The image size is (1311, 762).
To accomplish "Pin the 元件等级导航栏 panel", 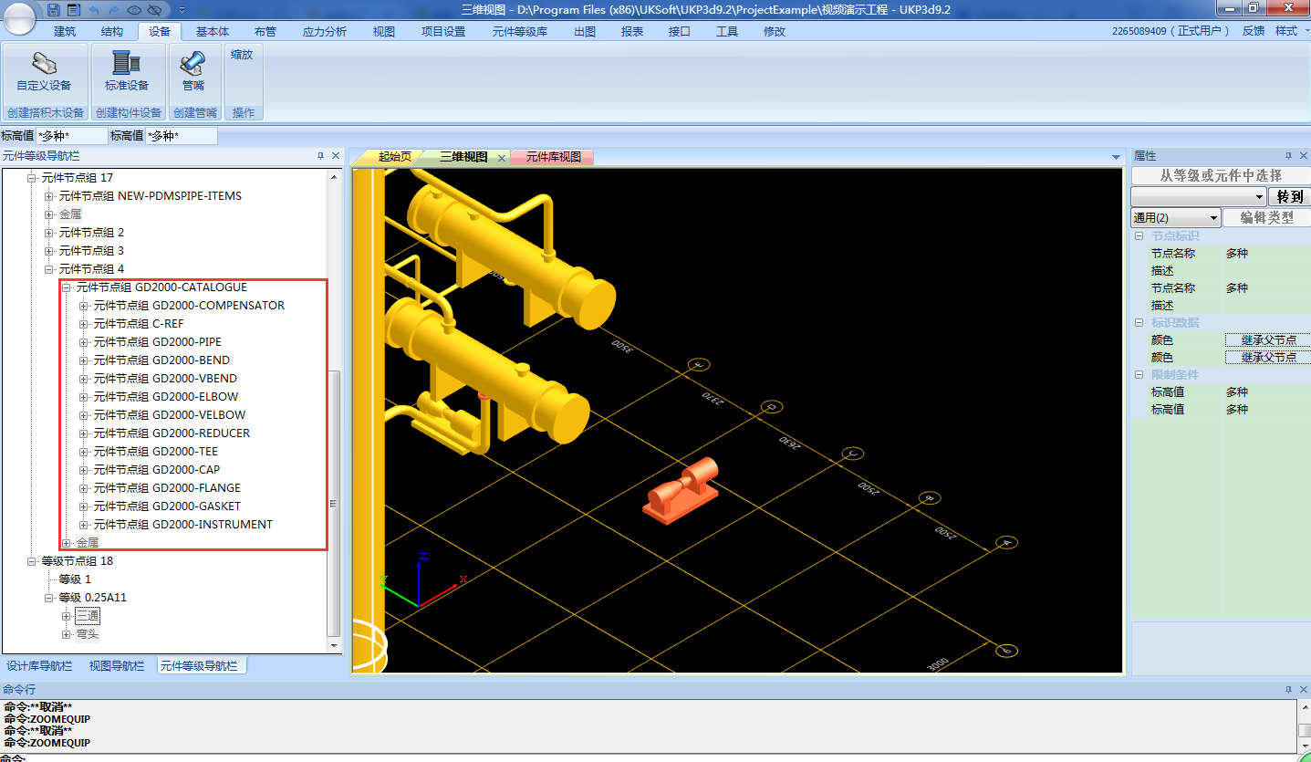I will click(320, 156).
